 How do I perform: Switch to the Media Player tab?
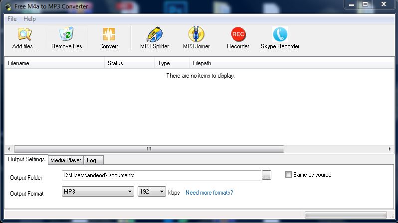[x=65, y=160]
